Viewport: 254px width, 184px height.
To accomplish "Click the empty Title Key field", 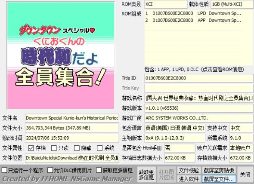I will [x=199, y=88].
